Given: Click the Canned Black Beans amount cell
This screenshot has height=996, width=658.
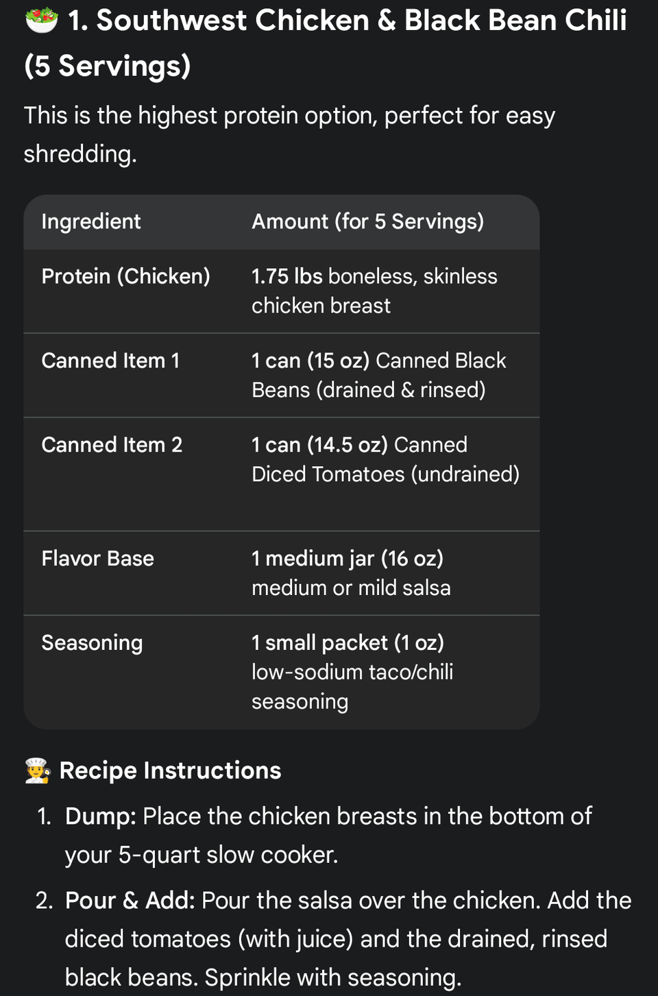Looking at the screenshot, I should [x=378, y=375].
